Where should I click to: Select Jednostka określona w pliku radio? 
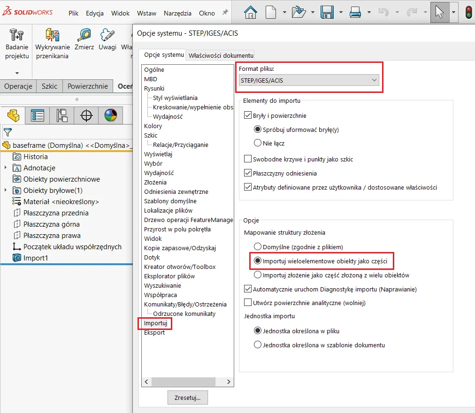(x=258, y=330)
